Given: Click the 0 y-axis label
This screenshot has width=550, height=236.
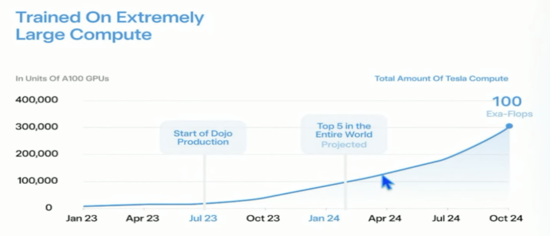Looking at the screenshot, I should coord(49,208).
